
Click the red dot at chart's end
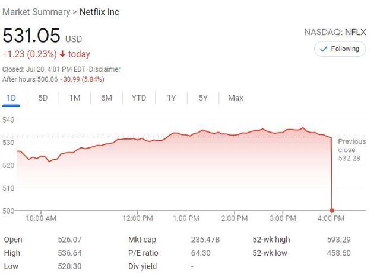click(331, 210)
